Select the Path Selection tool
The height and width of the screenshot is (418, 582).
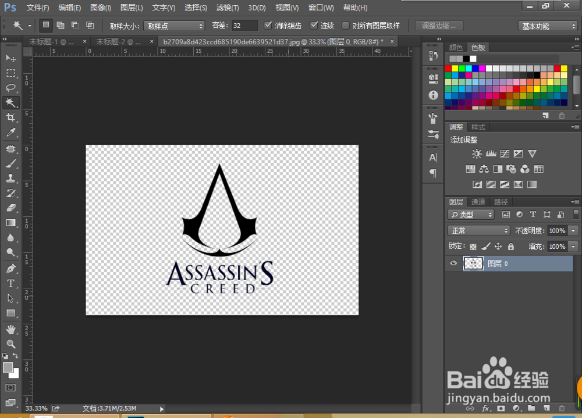coord(10,298)
